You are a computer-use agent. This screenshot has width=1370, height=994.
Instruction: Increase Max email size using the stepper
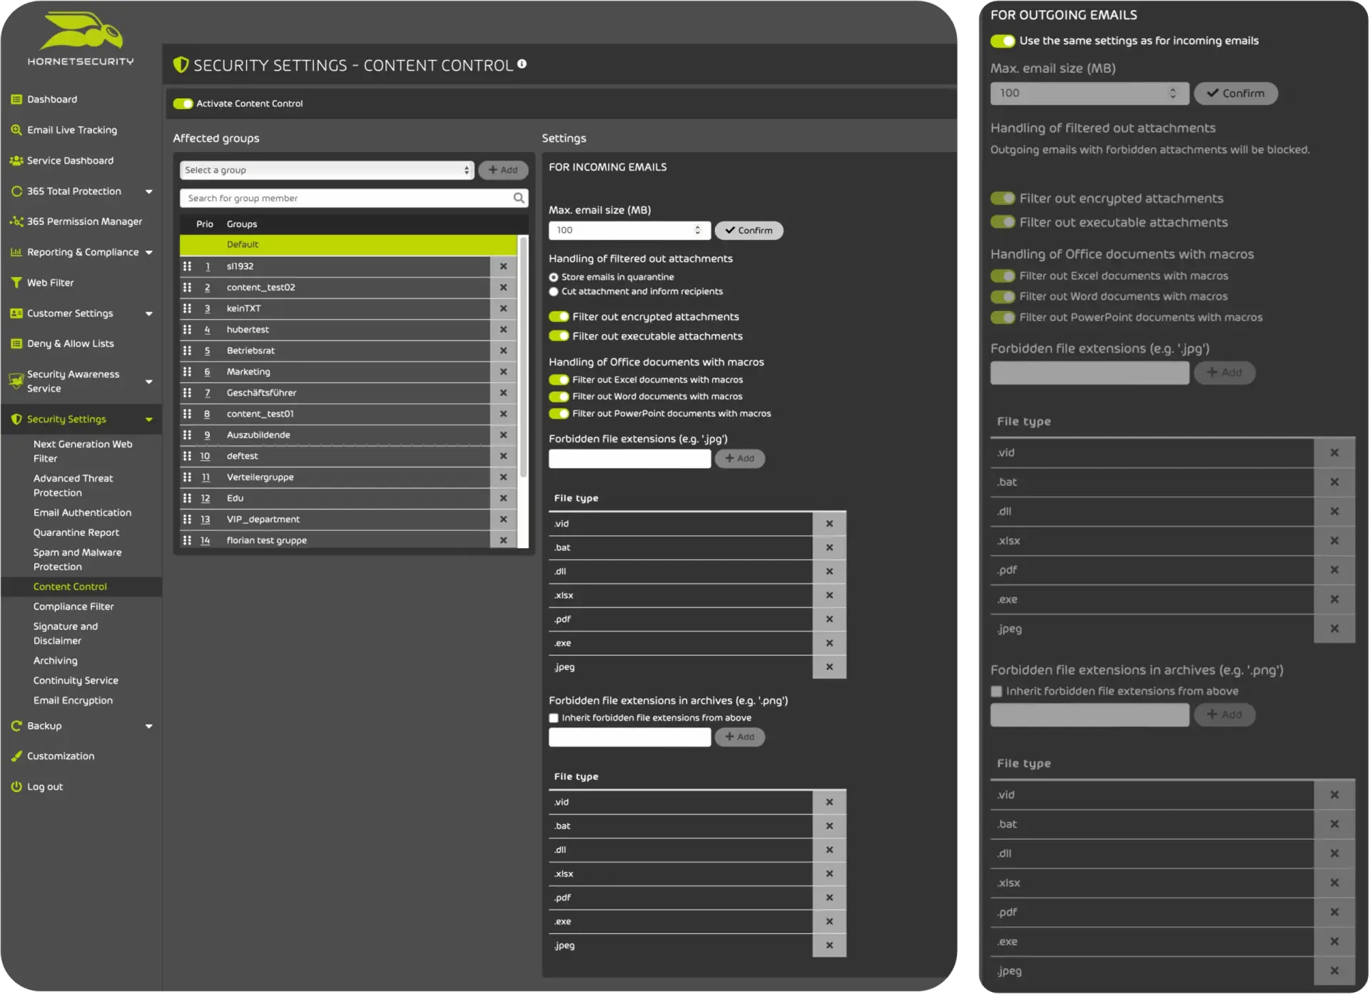pyautogui.click(x=697, y=227)
